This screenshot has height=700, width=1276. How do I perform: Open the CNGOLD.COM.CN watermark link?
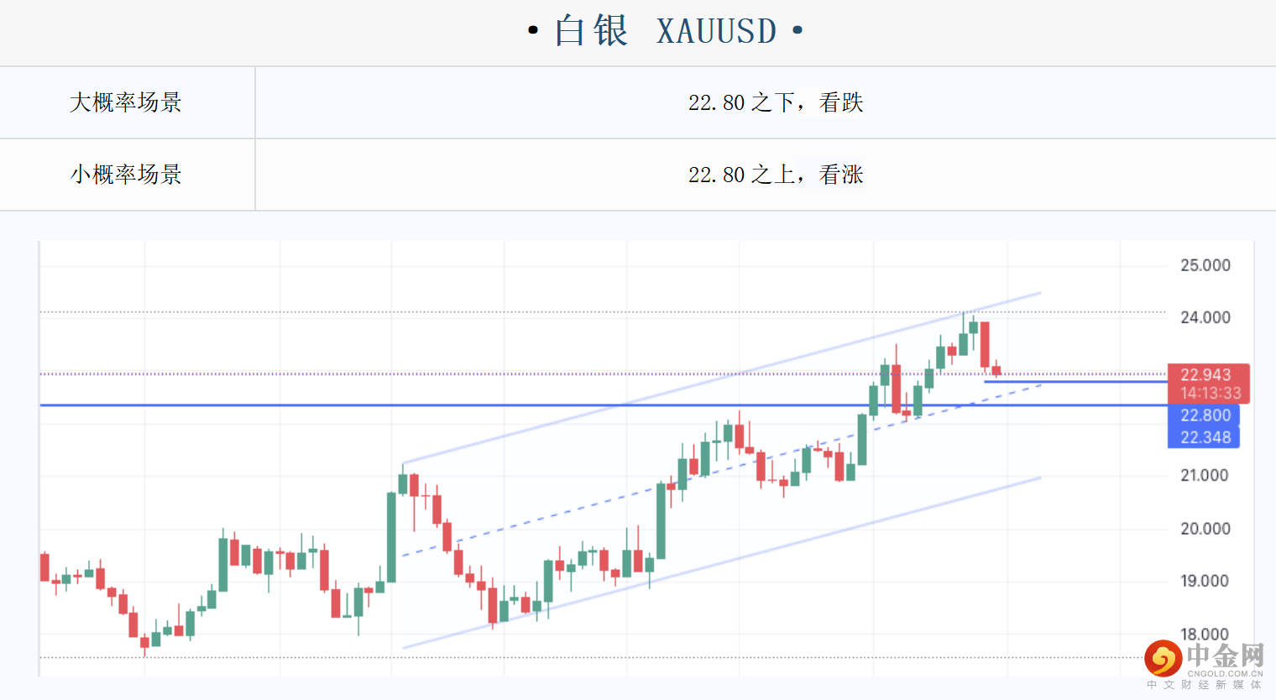pyautogui.click(x=1225, y=673)
